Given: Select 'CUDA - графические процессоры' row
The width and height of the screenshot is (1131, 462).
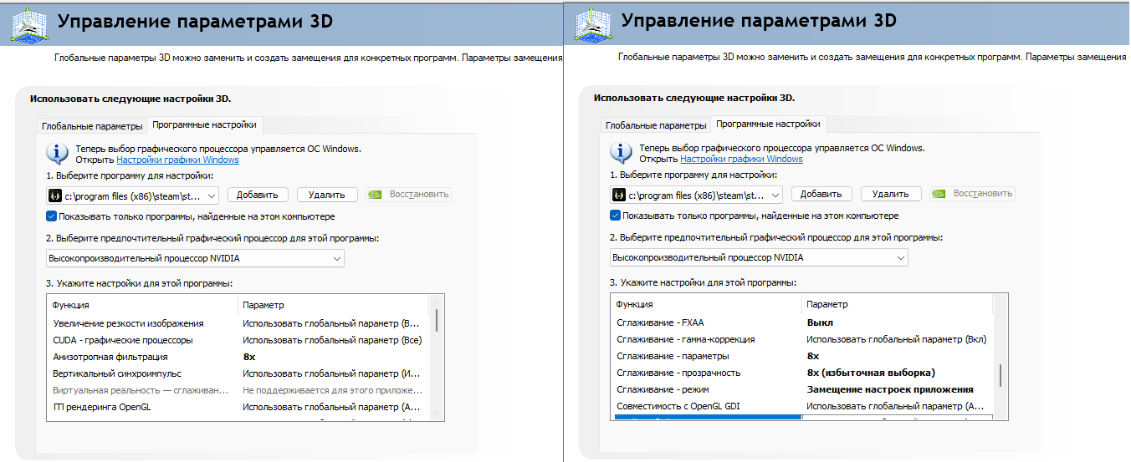Looking at the screenshot, I should pyautogui.click(x=238, y=340).
